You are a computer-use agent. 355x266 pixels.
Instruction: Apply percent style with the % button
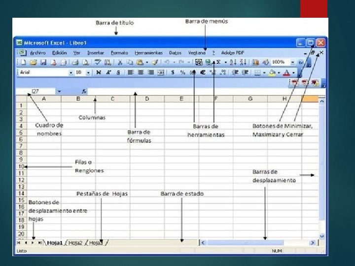(x=182, y=72)
